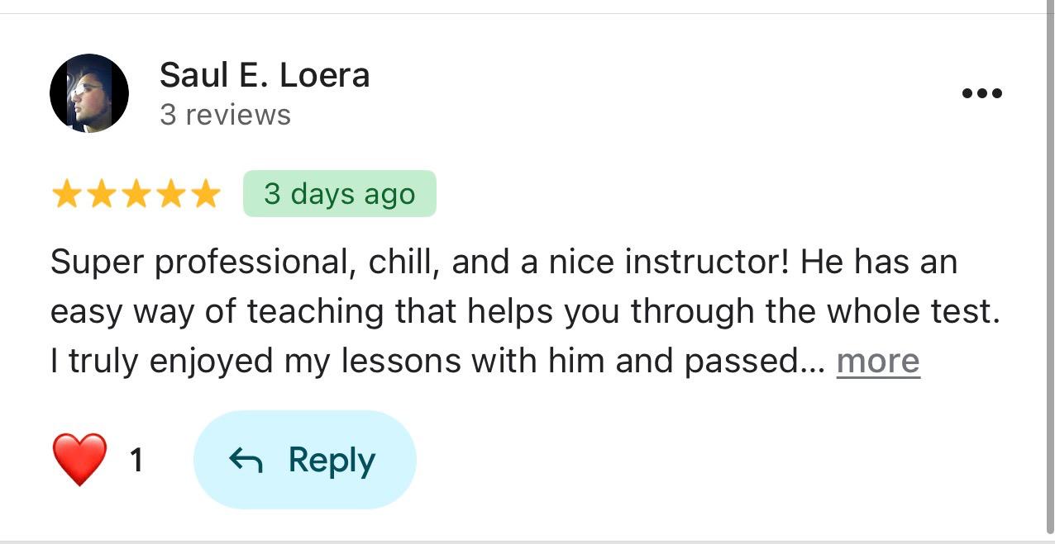Click the five-star rating row
Image resolution: width=1055 pixels, height=544 pixels.
click(x=136, y=194)
